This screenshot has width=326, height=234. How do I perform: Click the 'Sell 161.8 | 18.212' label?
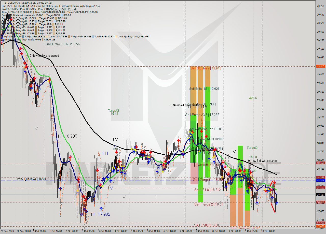click(x=208, y=190)
